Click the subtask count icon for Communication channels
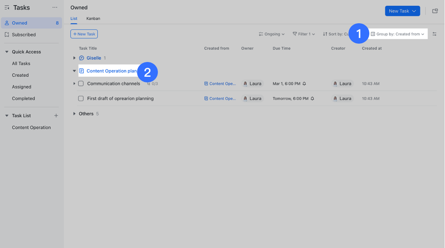The height and width of the screenshot is (248, 445). tap(149, 84)
